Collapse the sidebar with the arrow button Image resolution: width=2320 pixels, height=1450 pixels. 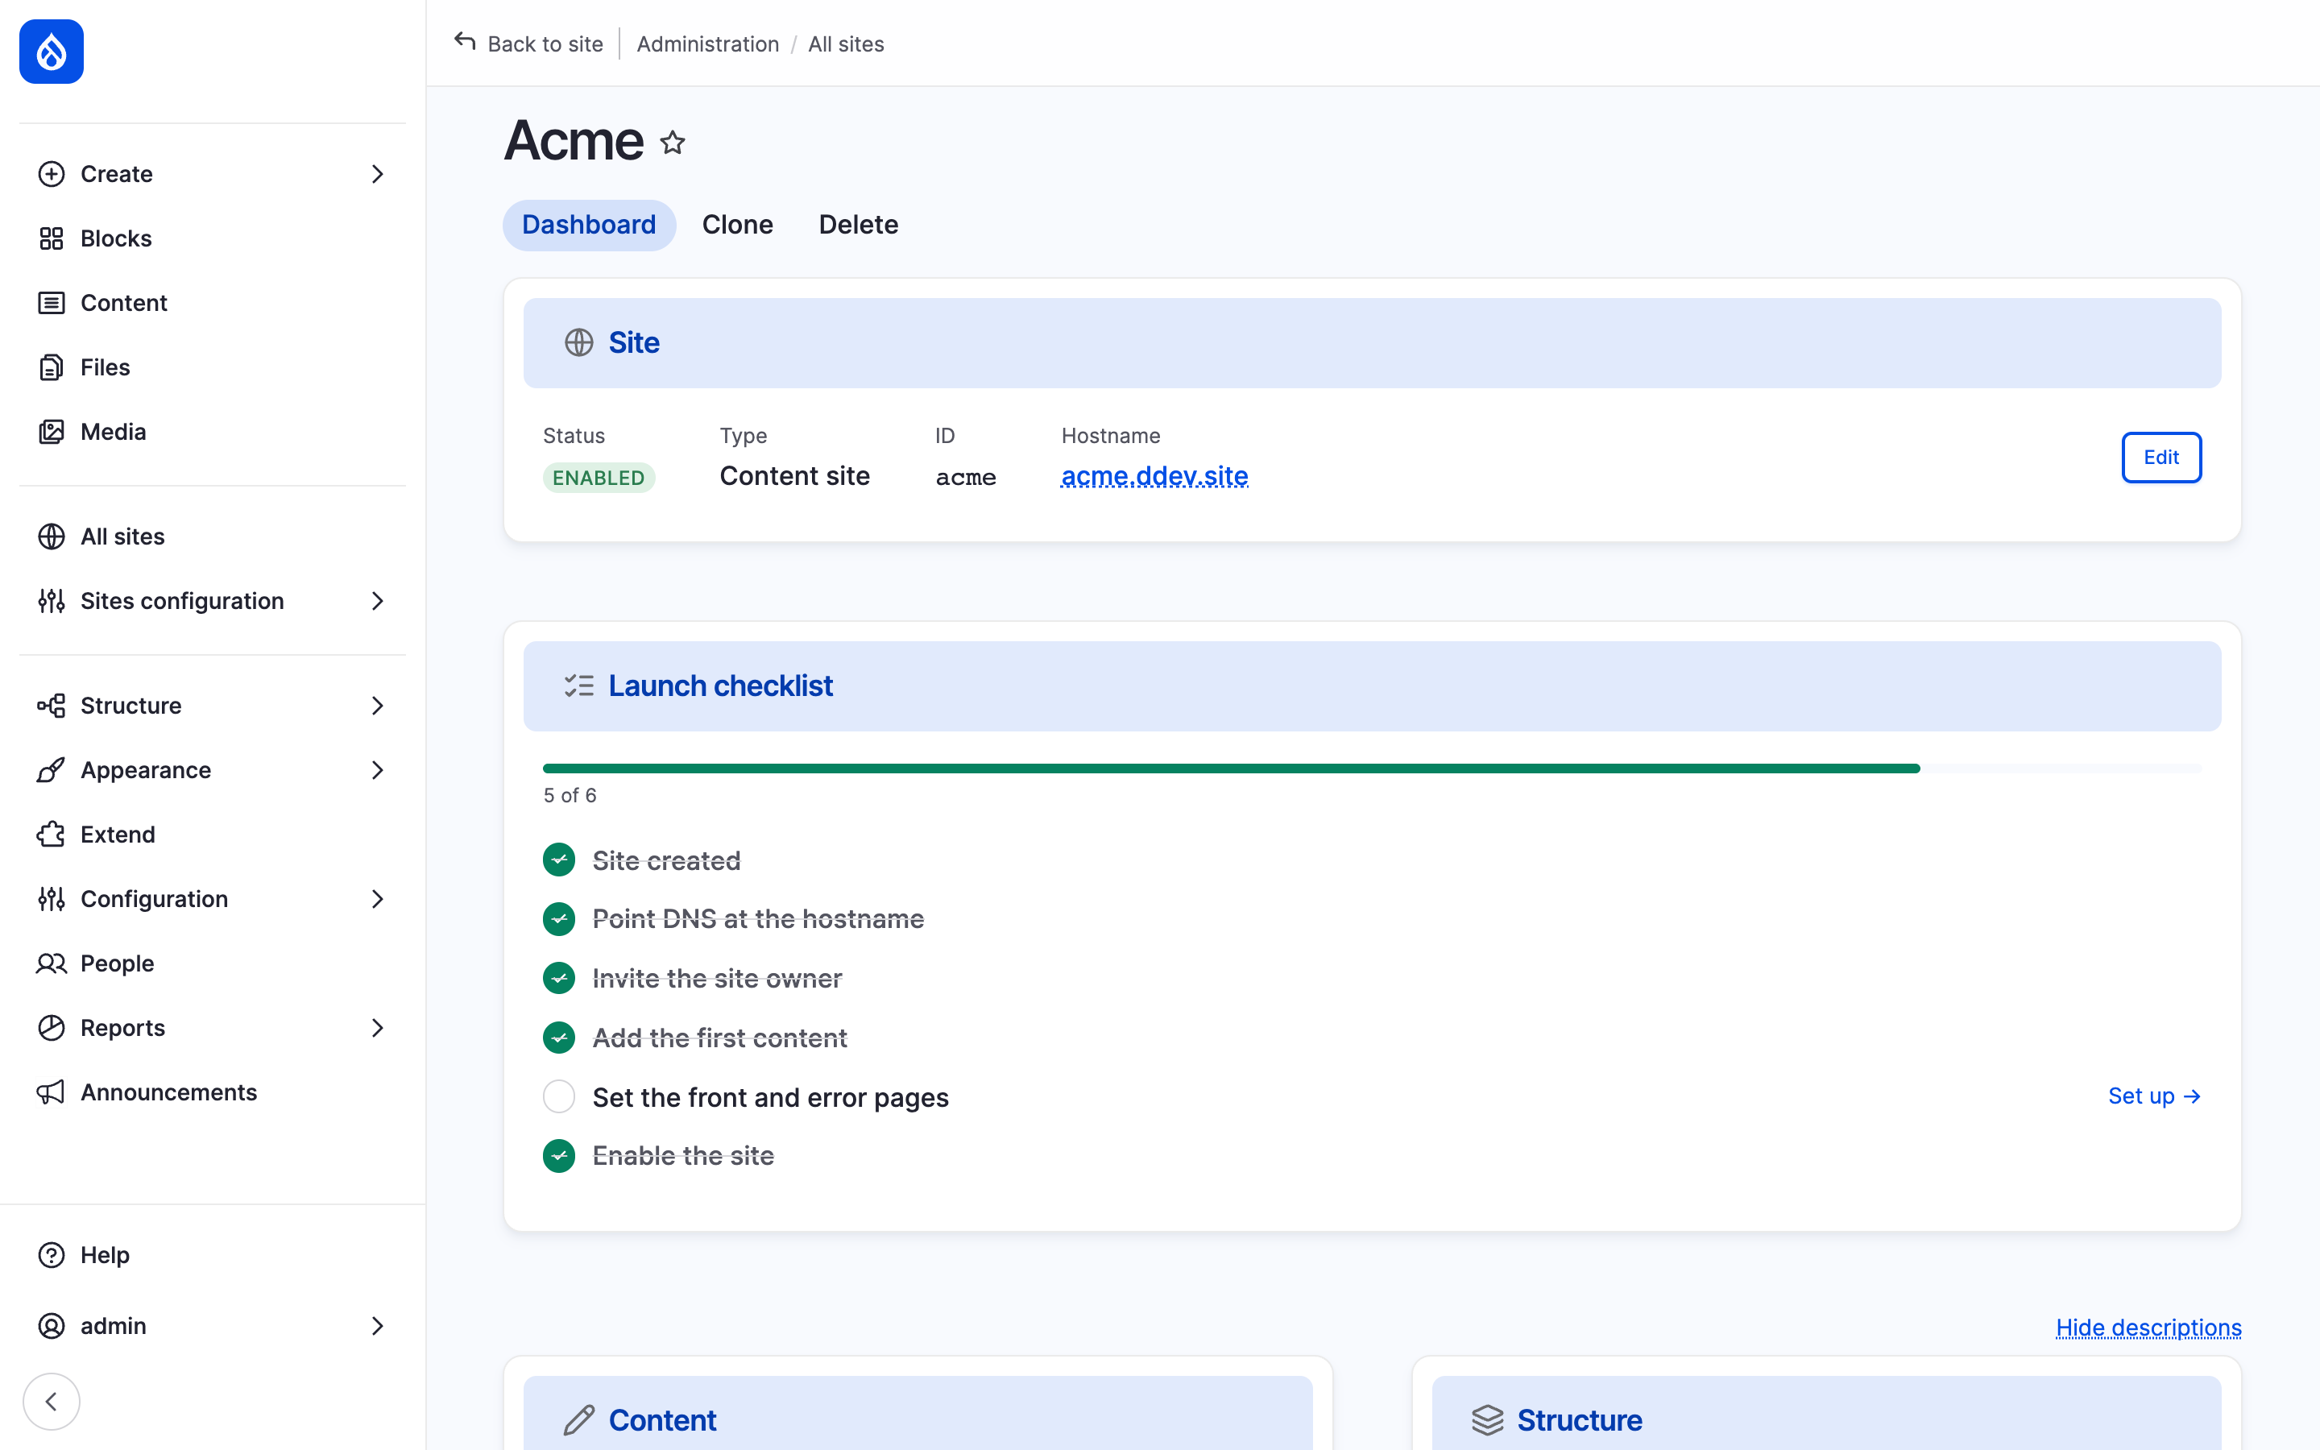(52, 1401)
